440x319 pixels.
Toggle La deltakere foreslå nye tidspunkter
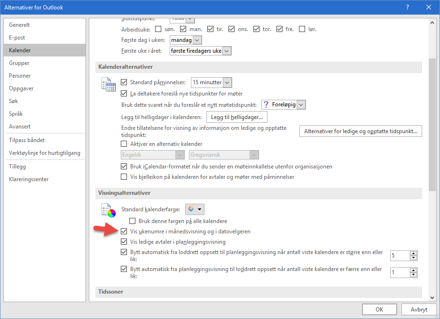[x=124, y=93]
